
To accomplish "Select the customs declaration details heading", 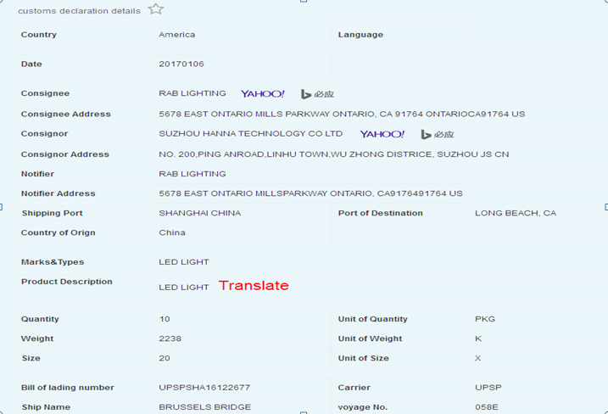I will point(79,11).
